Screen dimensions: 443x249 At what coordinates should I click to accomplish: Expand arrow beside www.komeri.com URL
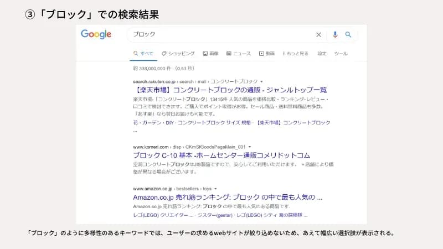250,147
